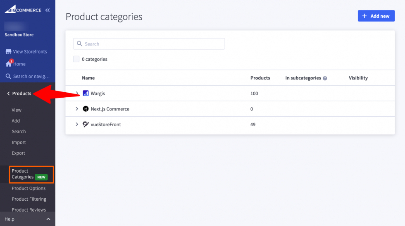Toggle the select all categories checkbox

pyautogui.click(x=76, y=59)
